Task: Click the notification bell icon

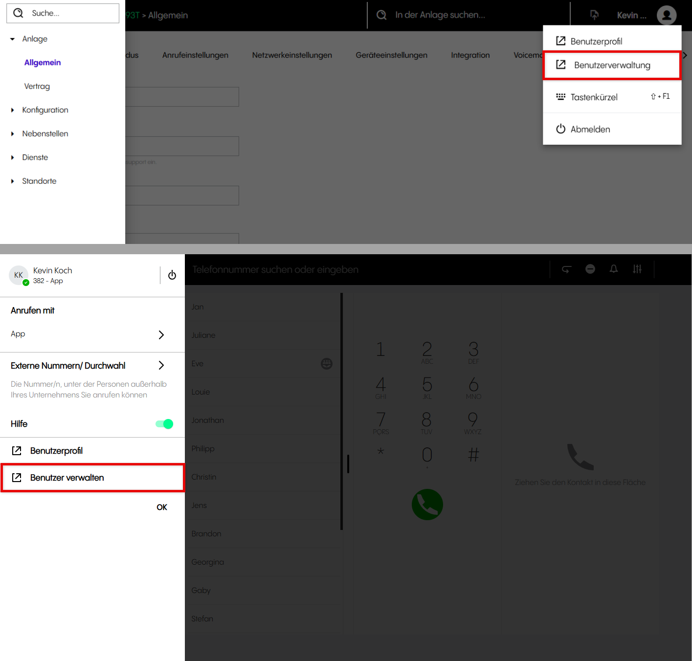Action: pos(614,269)
